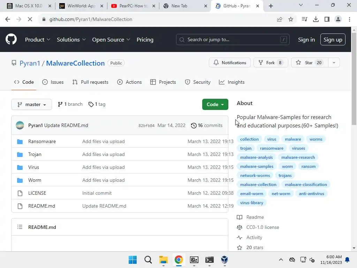Open Windows taskbar search
Screen dimensions: 357x268
(x=148, y=260)
